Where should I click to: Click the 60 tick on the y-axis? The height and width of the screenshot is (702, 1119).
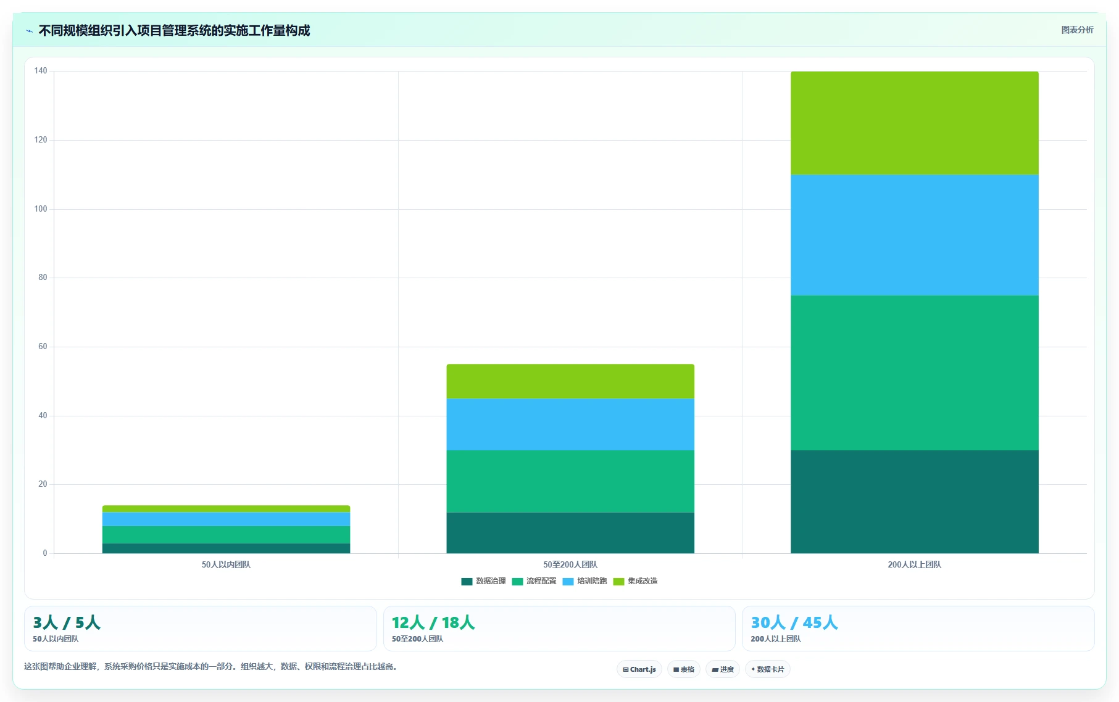click(43, 347)
